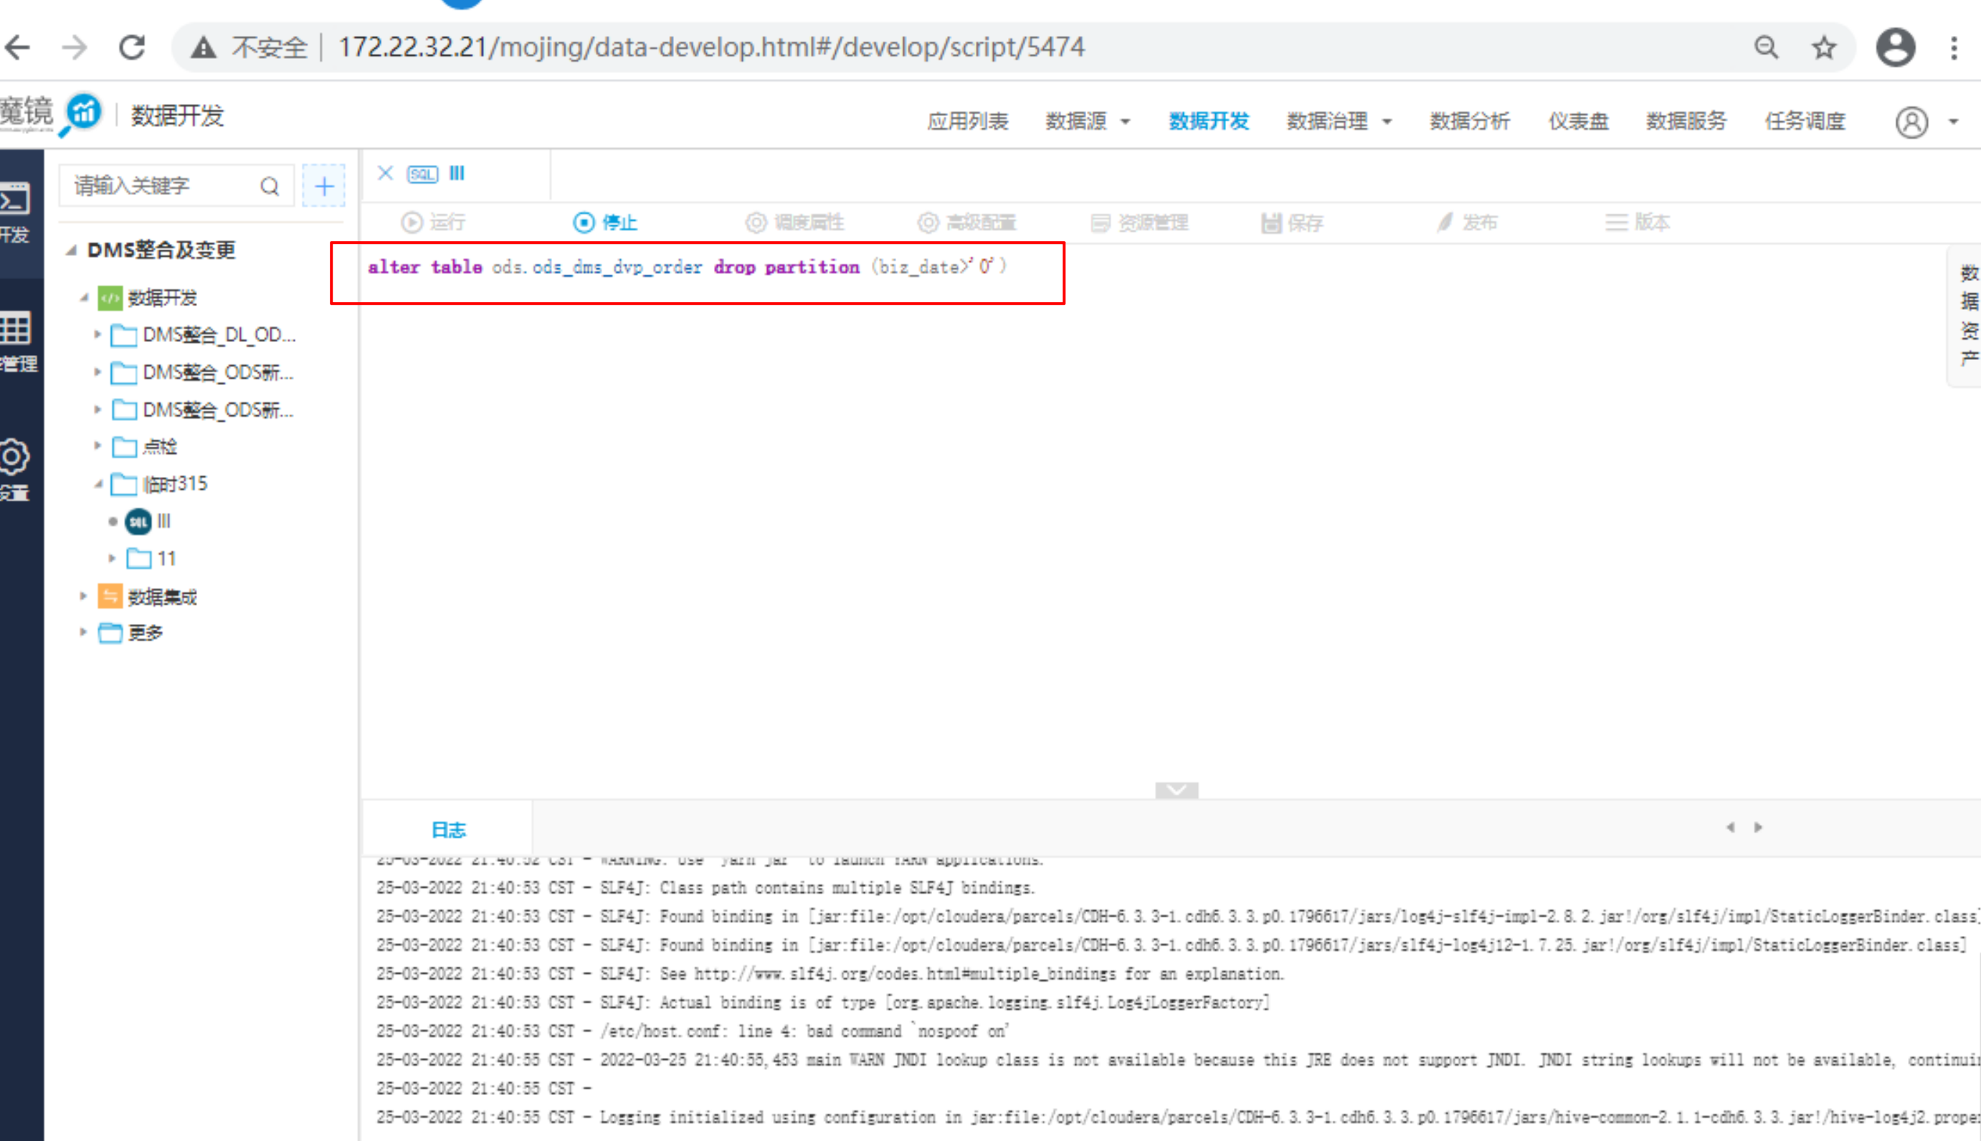This screenshot has height=1141, width=1981.
Task: Click the plus icon to add new item
Action: click(x=323, y=186)
